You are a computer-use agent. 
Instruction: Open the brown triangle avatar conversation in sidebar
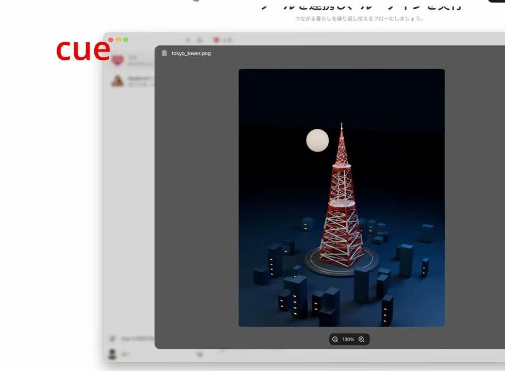(x=117, y=81)
